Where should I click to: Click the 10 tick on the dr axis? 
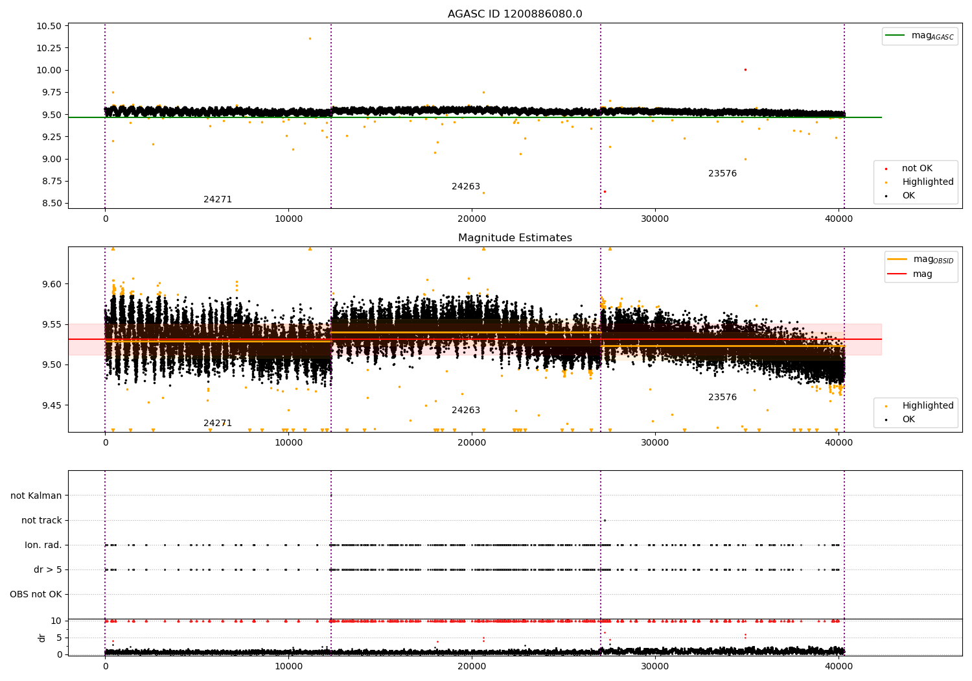56,621
